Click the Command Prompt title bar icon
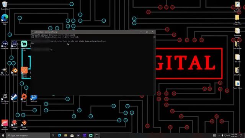Image resolution: width=245 pixels, height=138 pixels. pyautogui.click(x=33, y=32)
